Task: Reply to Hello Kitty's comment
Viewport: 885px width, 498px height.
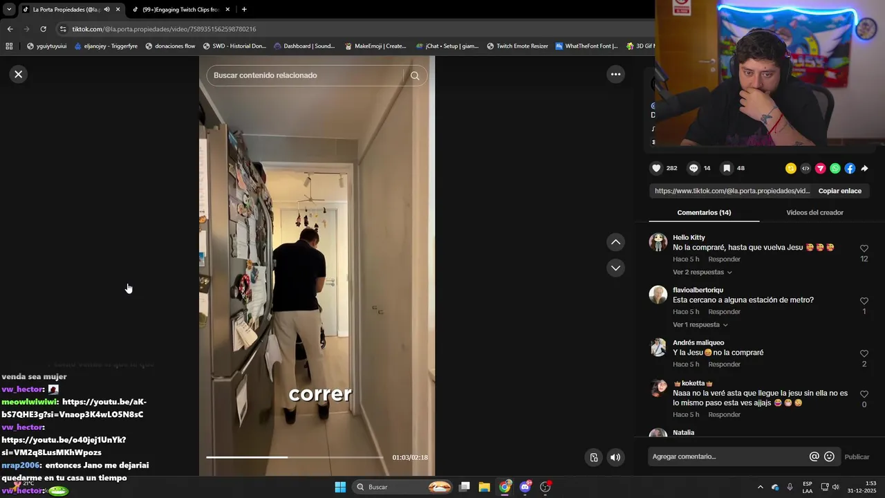Action: (x=724, y=259)
